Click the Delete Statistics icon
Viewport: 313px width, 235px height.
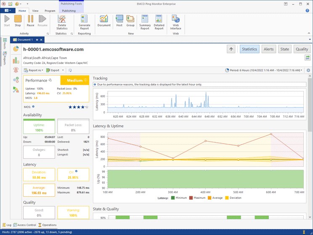[x=61, y=21]
